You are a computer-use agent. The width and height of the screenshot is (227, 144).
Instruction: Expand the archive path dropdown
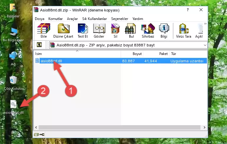205,45
